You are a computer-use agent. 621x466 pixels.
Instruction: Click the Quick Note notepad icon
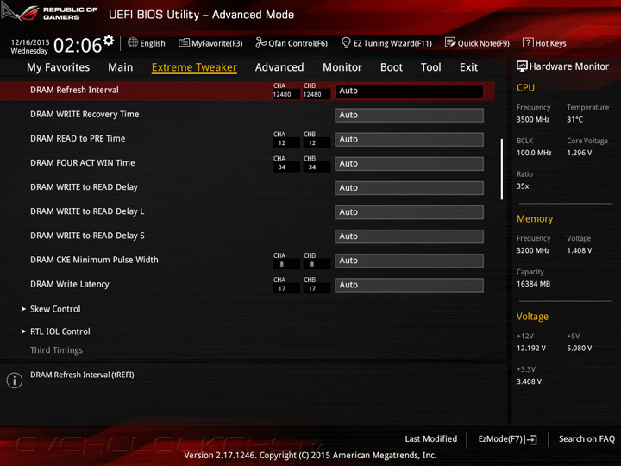click(450, 42)
